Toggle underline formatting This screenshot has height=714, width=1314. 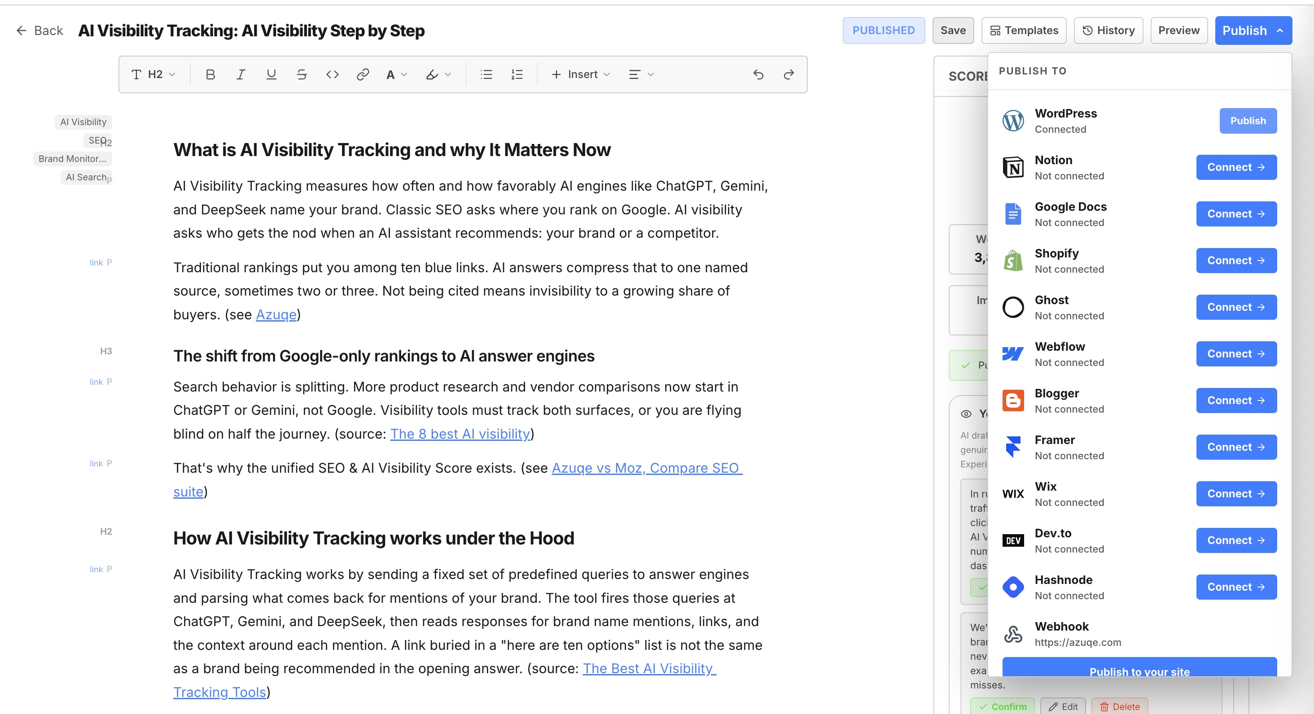(272, 74)
